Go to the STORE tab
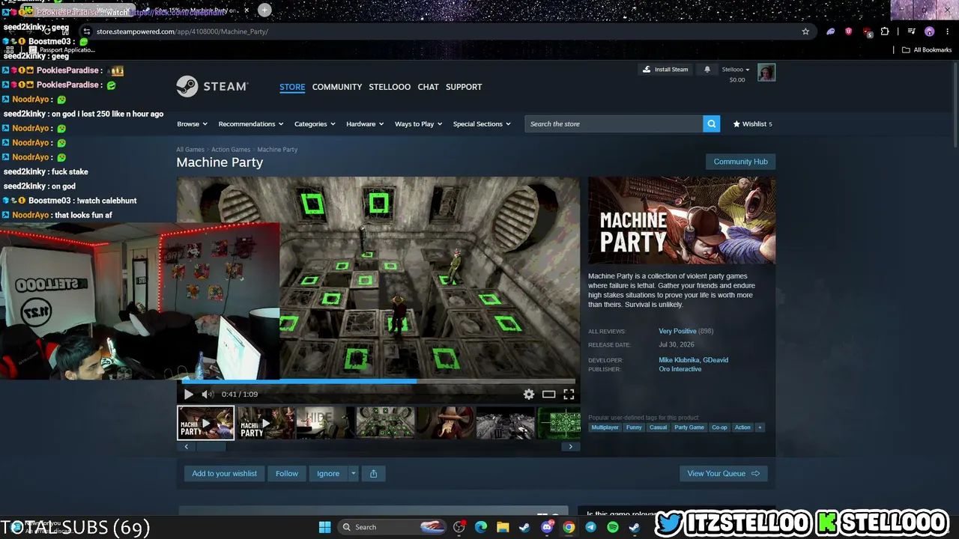This screenshot has width=959, height=539. (x=292, y=87)
